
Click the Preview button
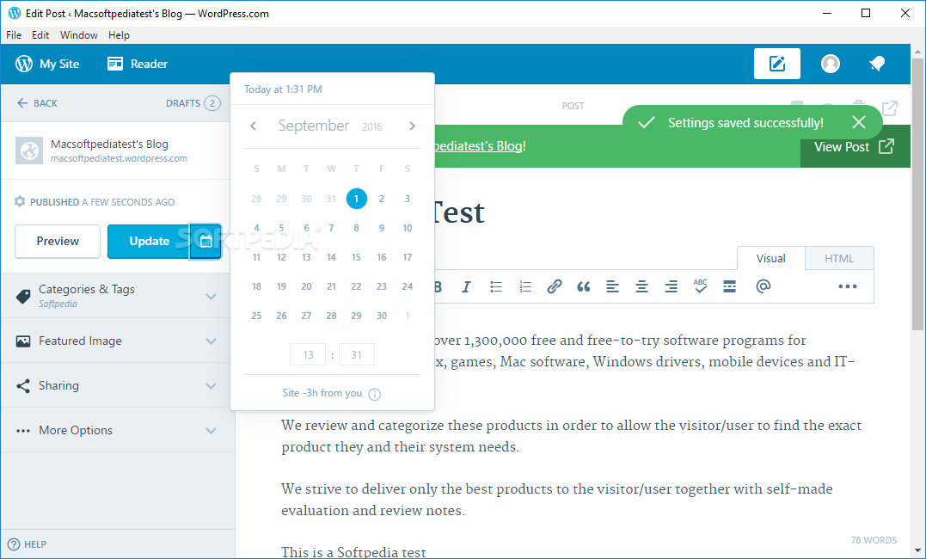point(58,241)
